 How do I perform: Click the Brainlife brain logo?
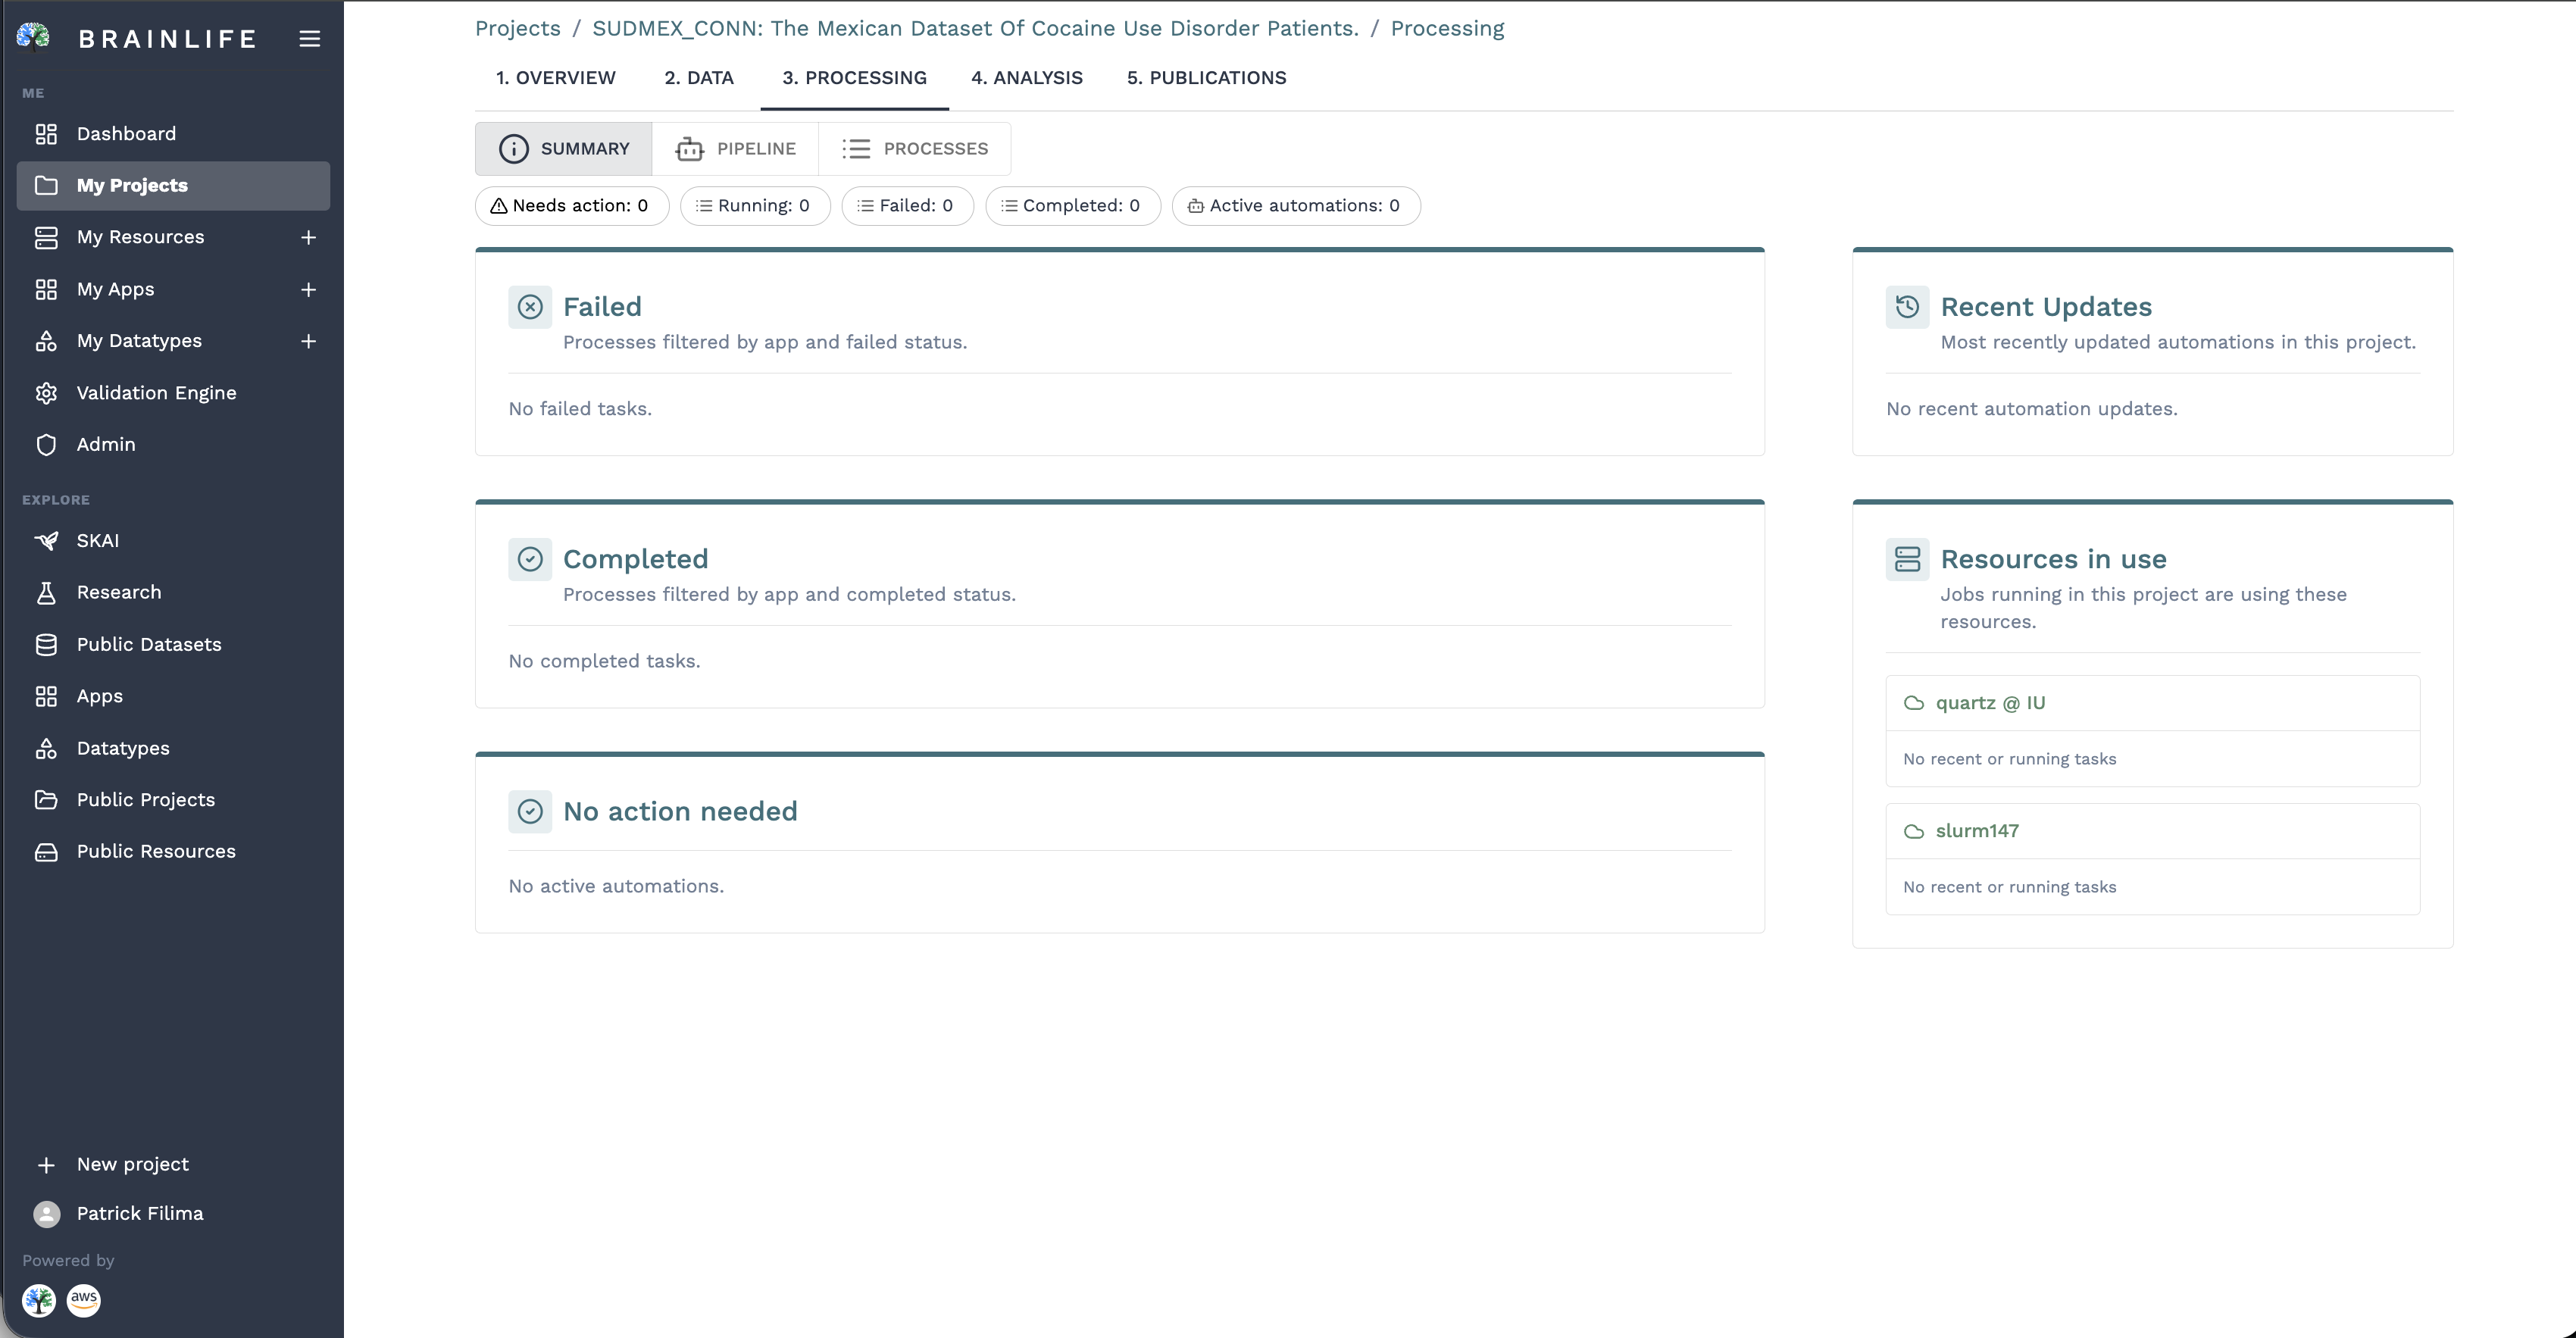point(33,37)
